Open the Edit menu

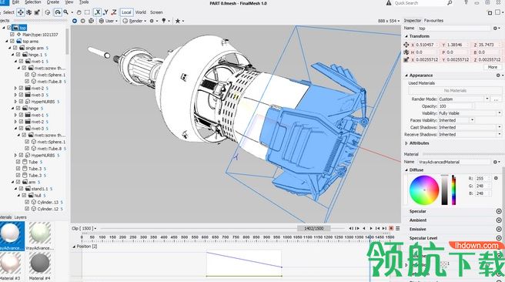[x=15, y=2]
